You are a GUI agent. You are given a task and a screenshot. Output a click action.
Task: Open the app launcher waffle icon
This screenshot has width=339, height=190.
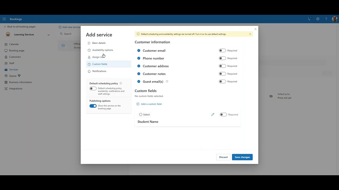pos(4,19)
